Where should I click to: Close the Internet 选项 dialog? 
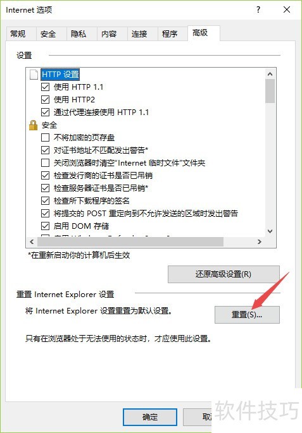click(x=287, y=10)
